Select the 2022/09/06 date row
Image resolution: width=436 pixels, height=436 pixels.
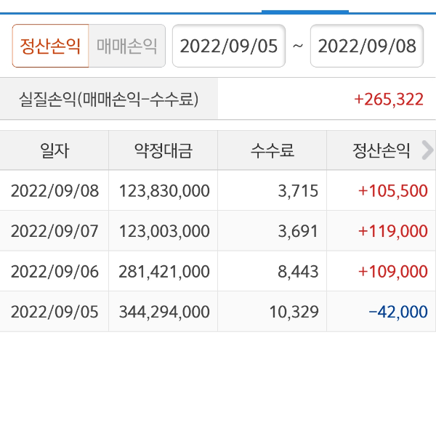[54, 272]
